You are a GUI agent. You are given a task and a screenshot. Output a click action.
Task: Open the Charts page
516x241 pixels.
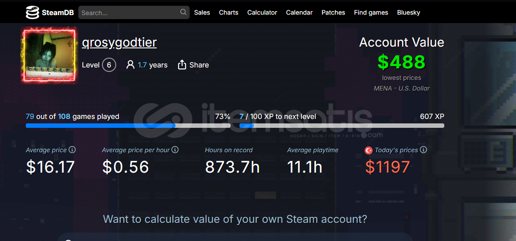point(229,12)
